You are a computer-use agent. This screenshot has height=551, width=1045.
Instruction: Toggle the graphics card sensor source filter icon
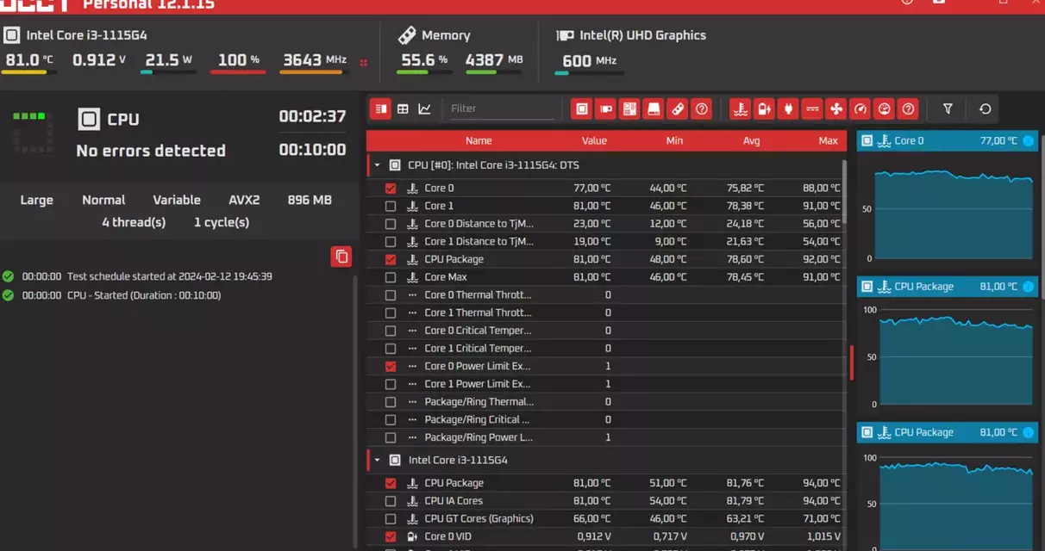coord(606,108)
